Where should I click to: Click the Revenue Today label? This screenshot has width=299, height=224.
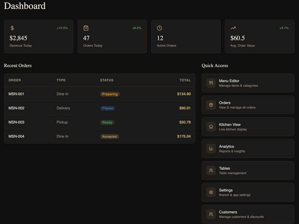point(21,45)
